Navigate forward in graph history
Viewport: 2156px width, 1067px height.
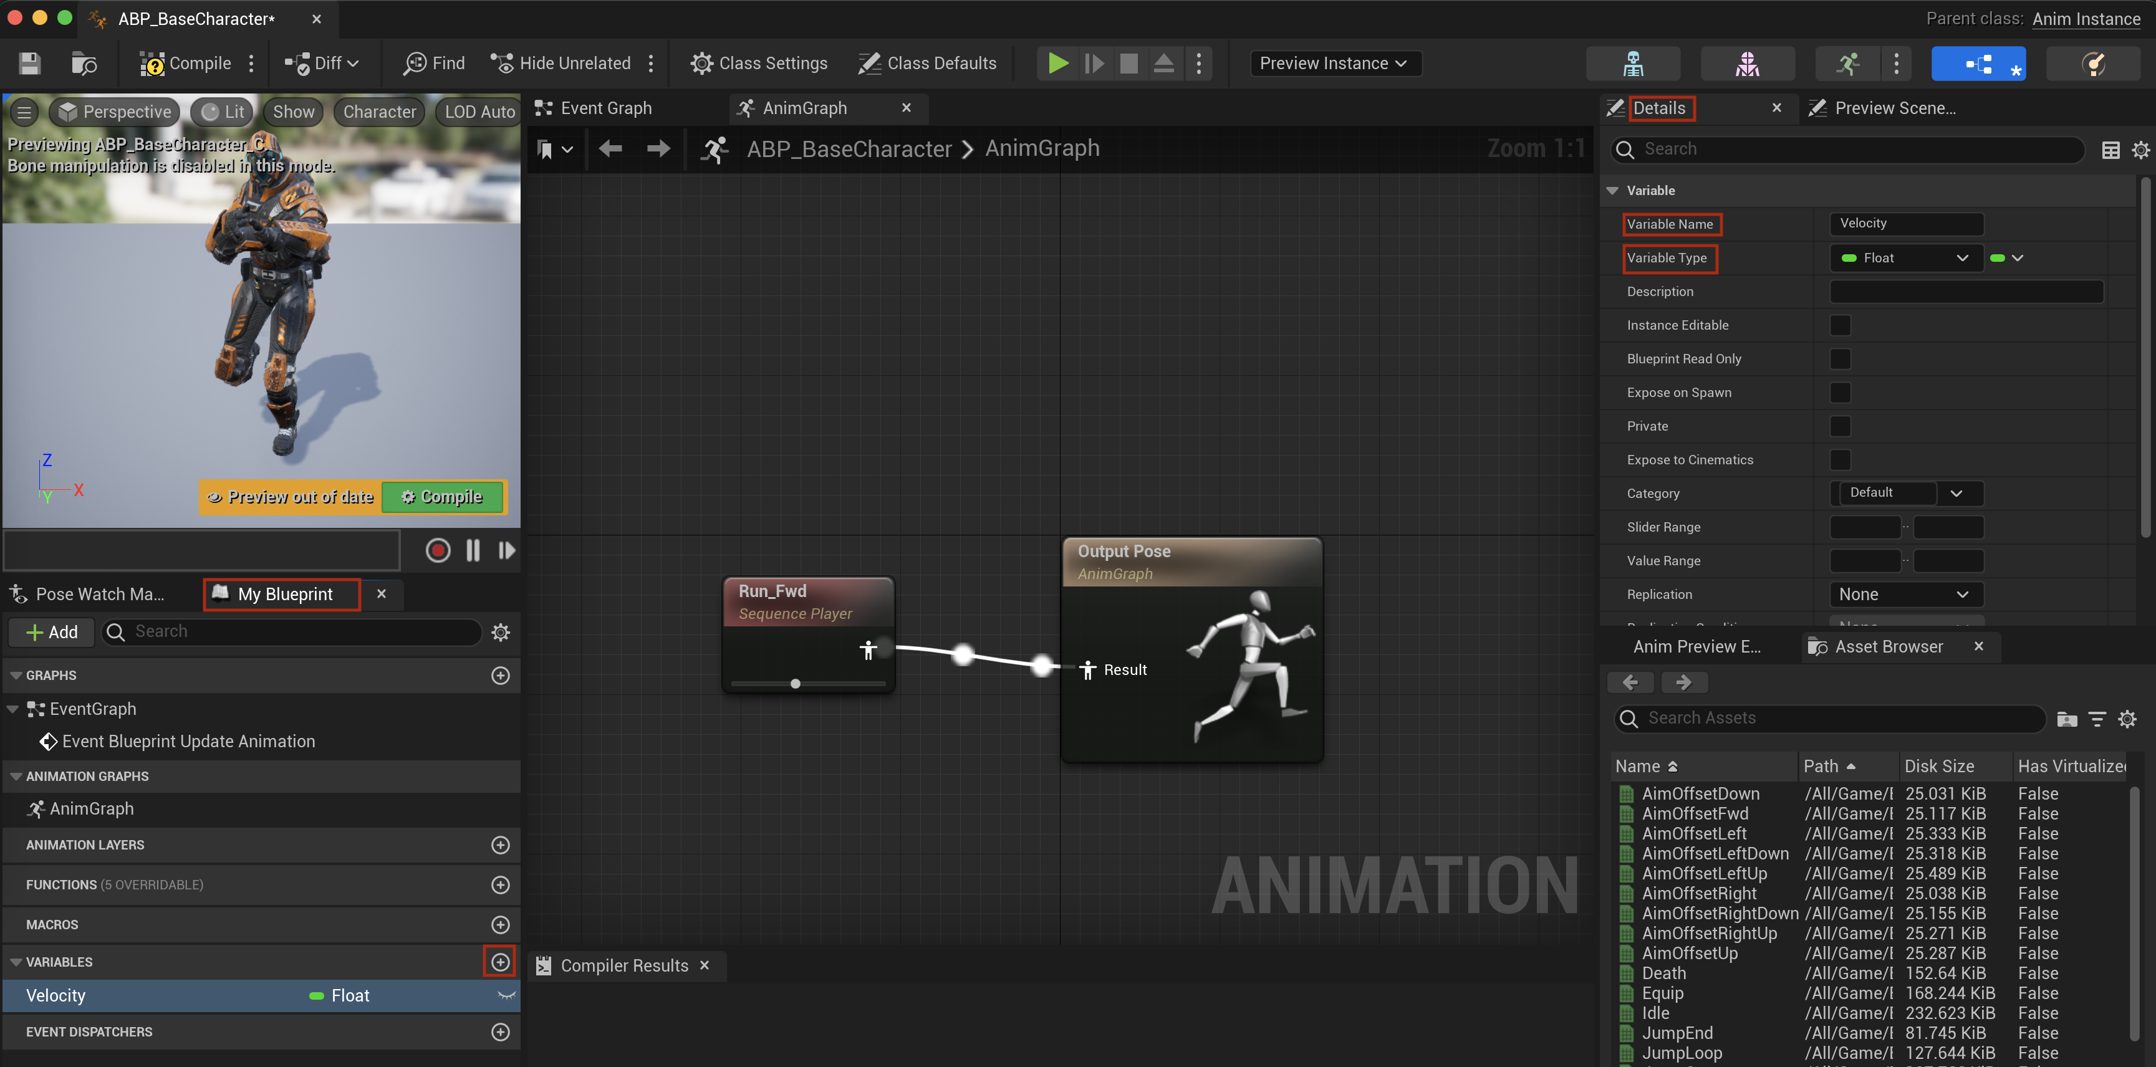click(x=658, y=149)
